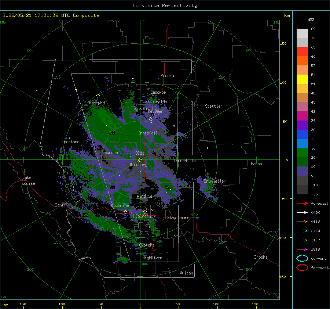Select the bright yellow 54 dBZ swatch

[302, 79]
